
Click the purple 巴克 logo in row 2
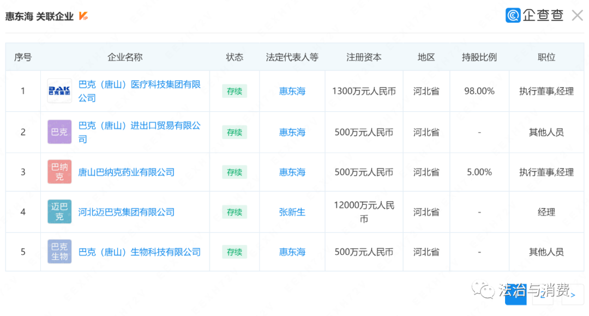59,132
